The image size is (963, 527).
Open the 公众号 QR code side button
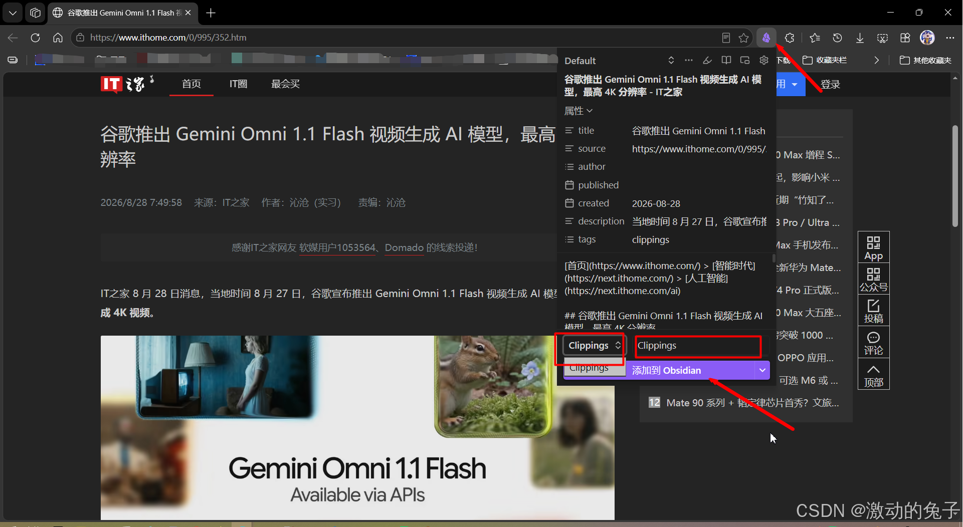(873, 279)
